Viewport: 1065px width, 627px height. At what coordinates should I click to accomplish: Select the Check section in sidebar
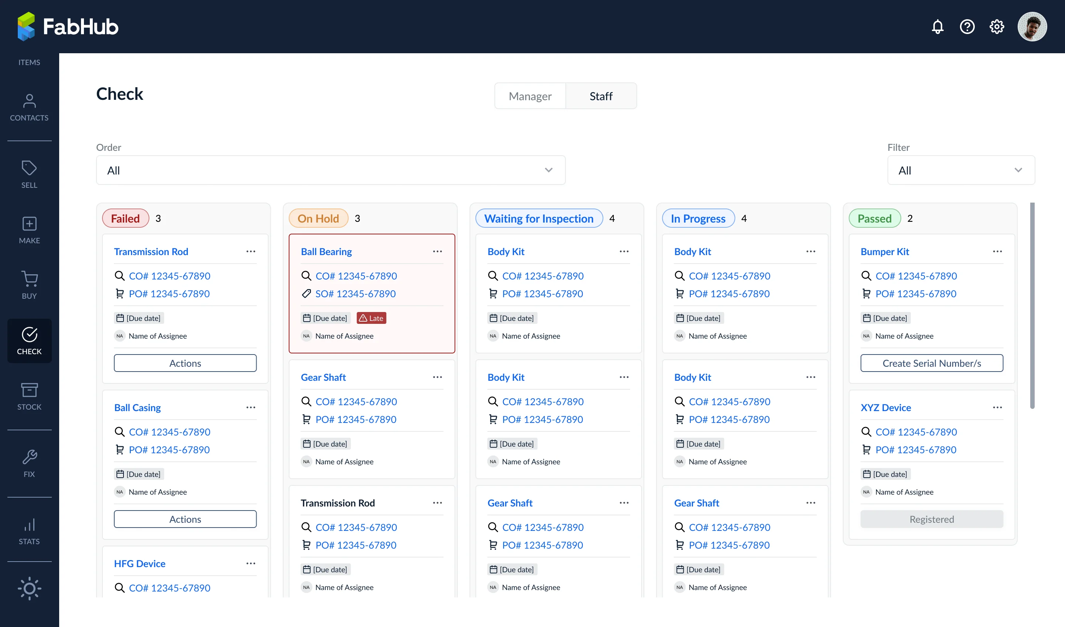click(29, 341)
